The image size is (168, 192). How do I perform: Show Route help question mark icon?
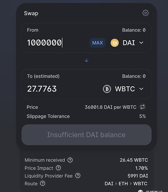pos(43,184)
